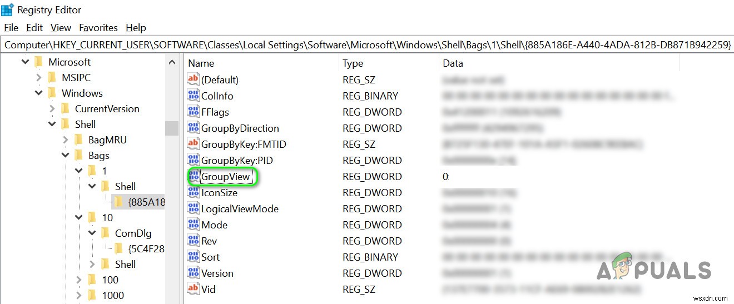The image size is (734, 304).
Task: Select the Shell key under ComDlg sibling
Action: [x=125, y=264]
